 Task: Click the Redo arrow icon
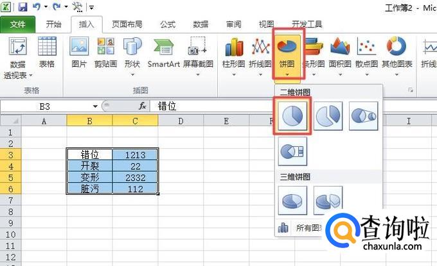click(57, 6)
